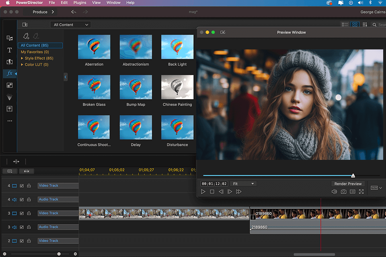Take a snapshot with the camera icon
The height and width of the screenshot is (257, 386).
pyautogui.click(x=343, y=192)
